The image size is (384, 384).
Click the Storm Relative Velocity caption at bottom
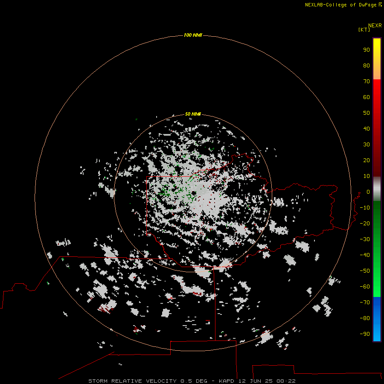[x=192, y=381]
